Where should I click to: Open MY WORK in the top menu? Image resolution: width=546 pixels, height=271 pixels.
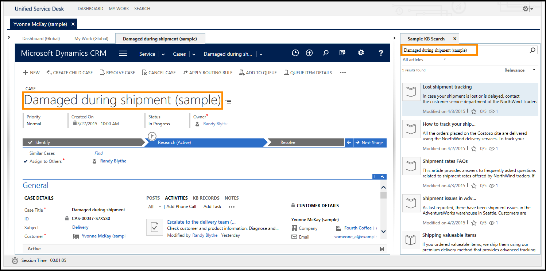(119, 8)
